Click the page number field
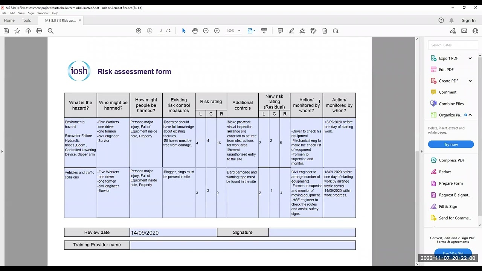This screenshot has height=271, width=482. coord(161,31)
